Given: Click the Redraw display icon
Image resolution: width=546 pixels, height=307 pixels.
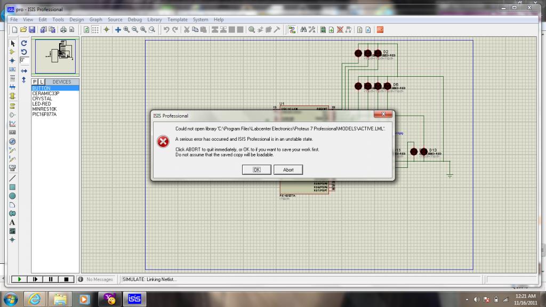Looking at the screenshot, I should point(86,30).
